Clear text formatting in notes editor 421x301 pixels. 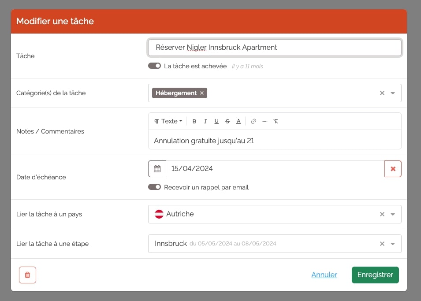coord(276,121)
